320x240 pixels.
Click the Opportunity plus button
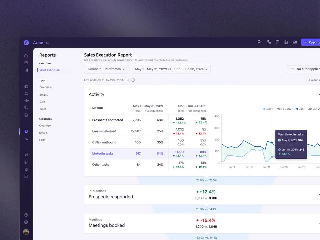[311, 42]
